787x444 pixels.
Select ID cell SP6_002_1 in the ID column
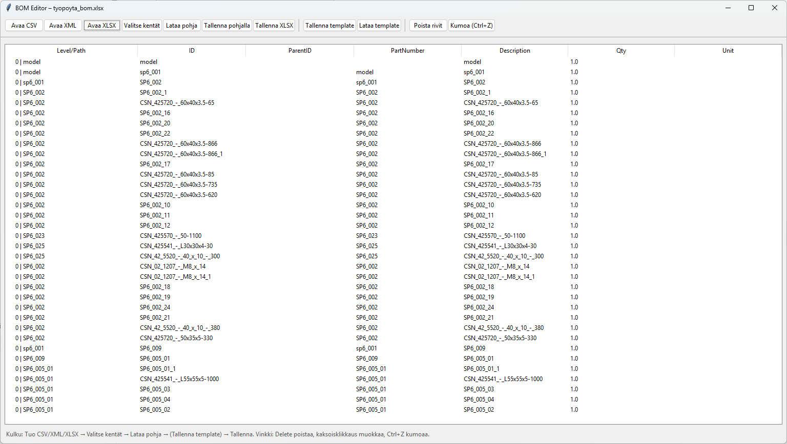[153, 93]
